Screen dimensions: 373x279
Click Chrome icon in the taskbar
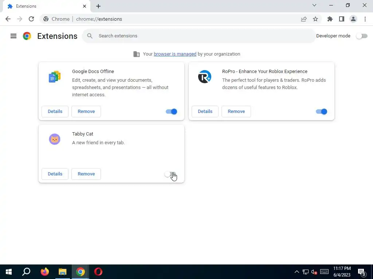81,272
